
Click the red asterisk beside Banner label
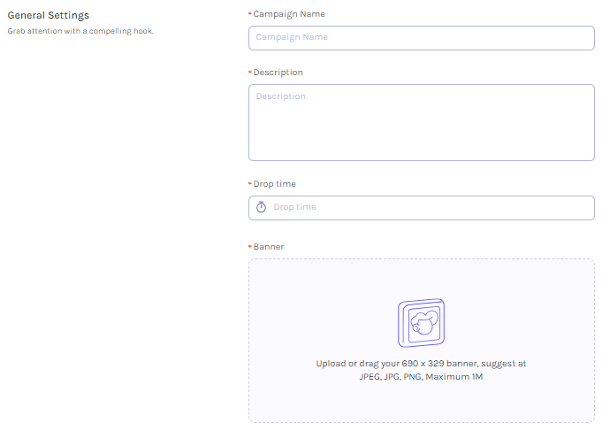pos(250,246)
